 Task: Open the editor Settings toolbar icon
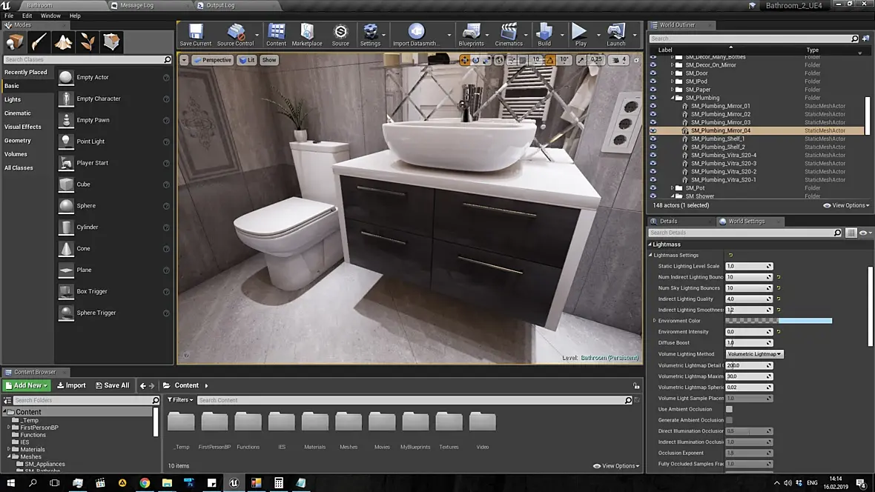pos(369,34)
